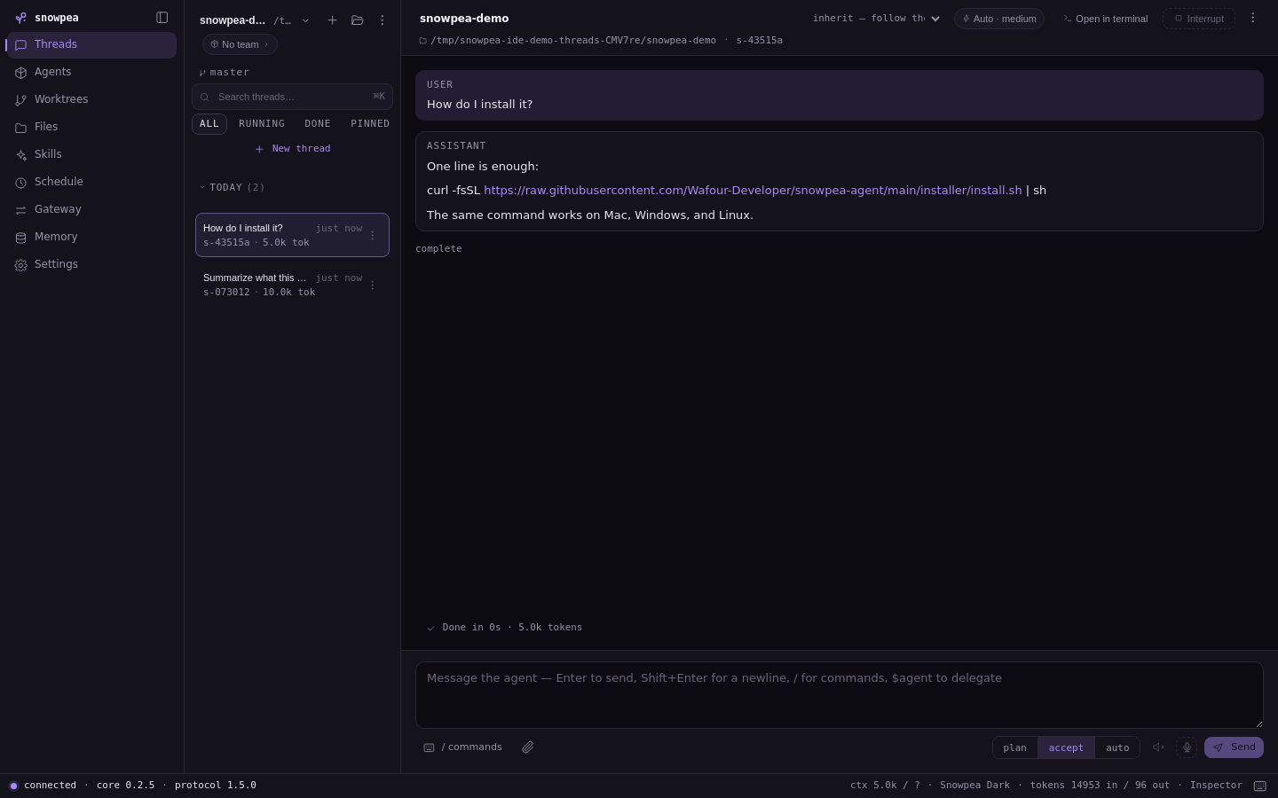Select the DONE filter tab
Image resolution: width=1278 pixels, height=798 pixels.
(318, 124)
